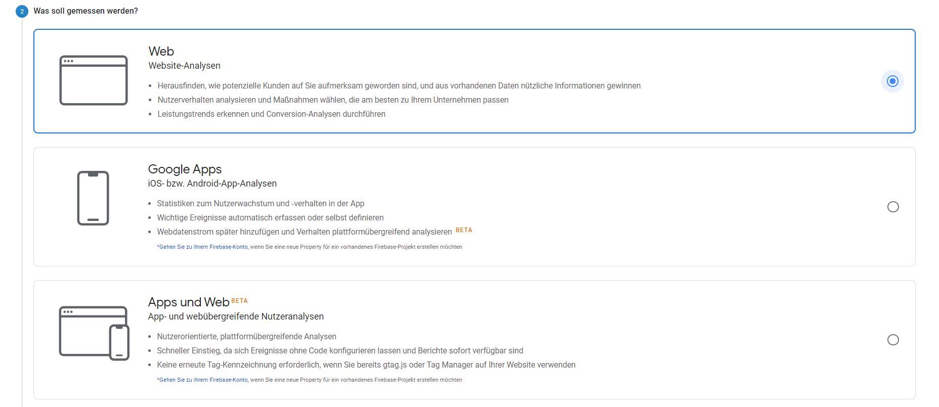Select the Web measurement radio button
Image resolution: width=939 pixels, height=407 pixels.
pyautogui.click(x=892, y=80)
